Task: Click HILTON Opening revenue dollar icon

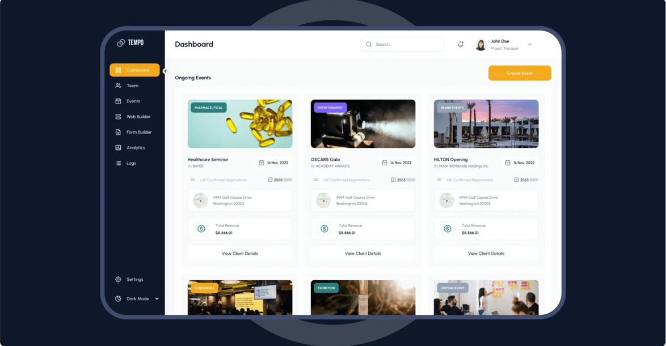Action: tap(448, 229)
